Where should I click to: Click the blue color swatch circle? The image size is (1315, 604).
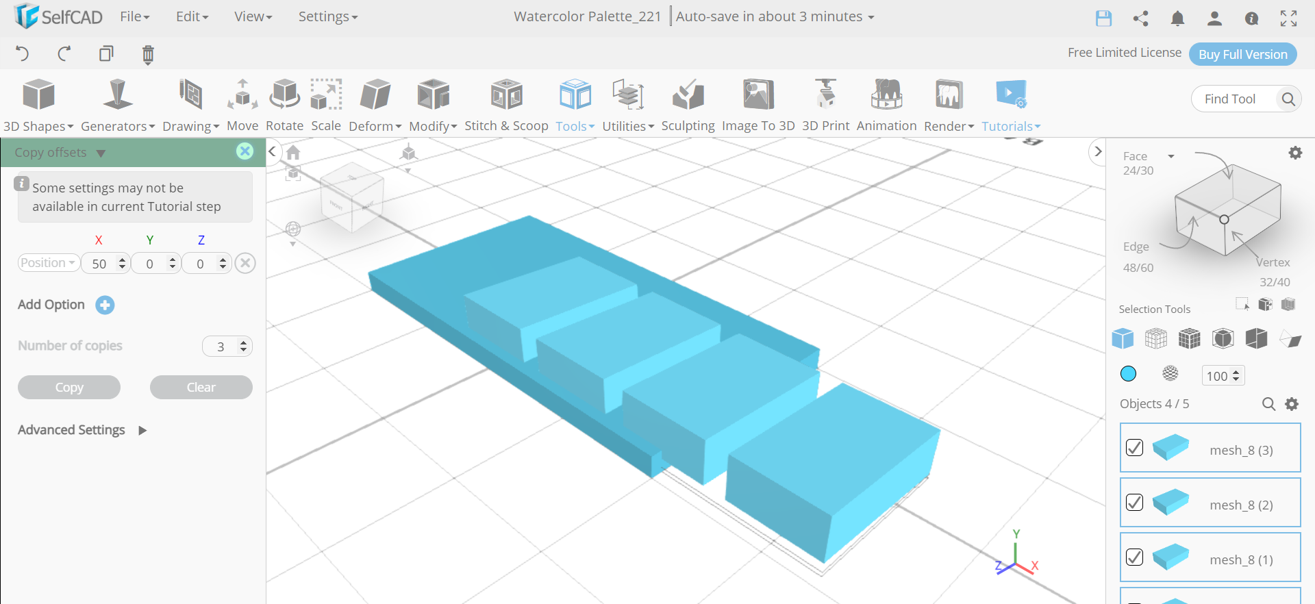click(1128, 373)
